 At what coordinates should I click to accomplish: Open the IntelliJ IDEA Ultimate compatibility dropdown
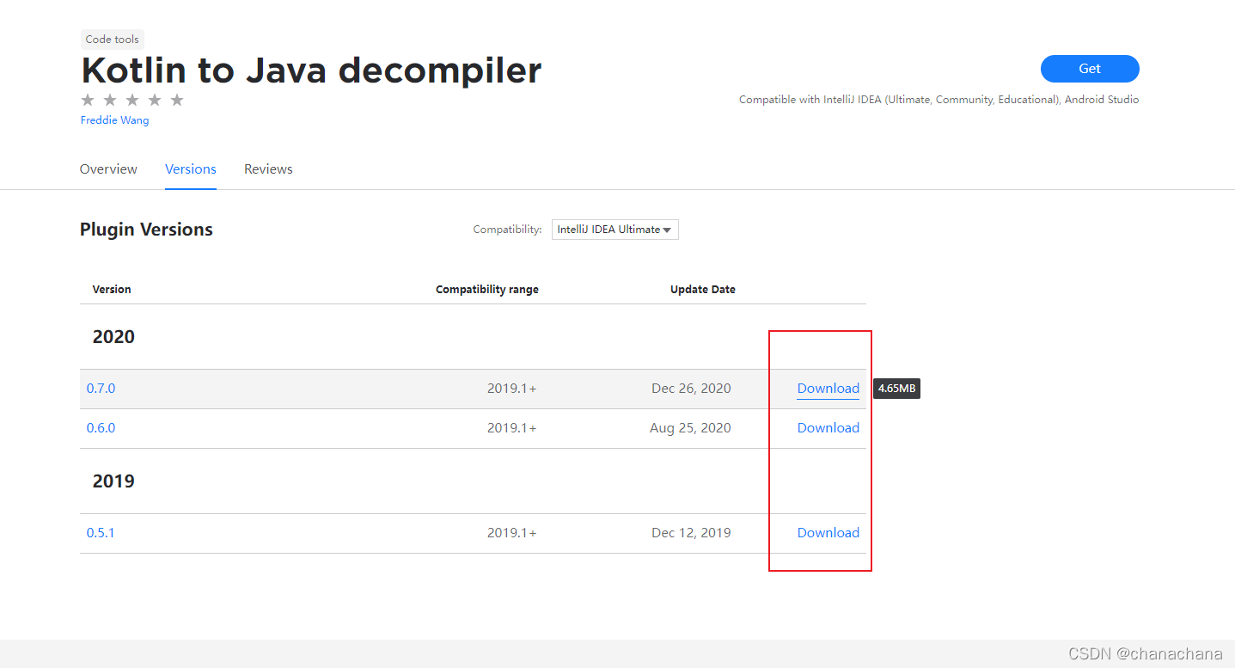pos(614,230)
